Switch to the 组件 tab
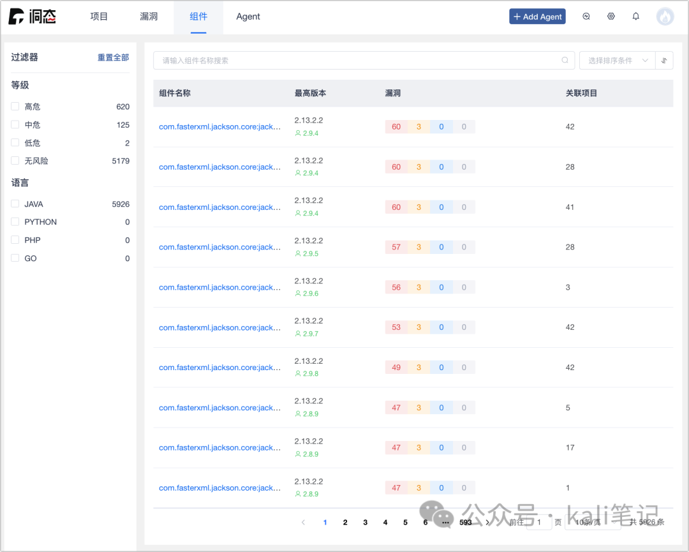 tap(198, 16)
